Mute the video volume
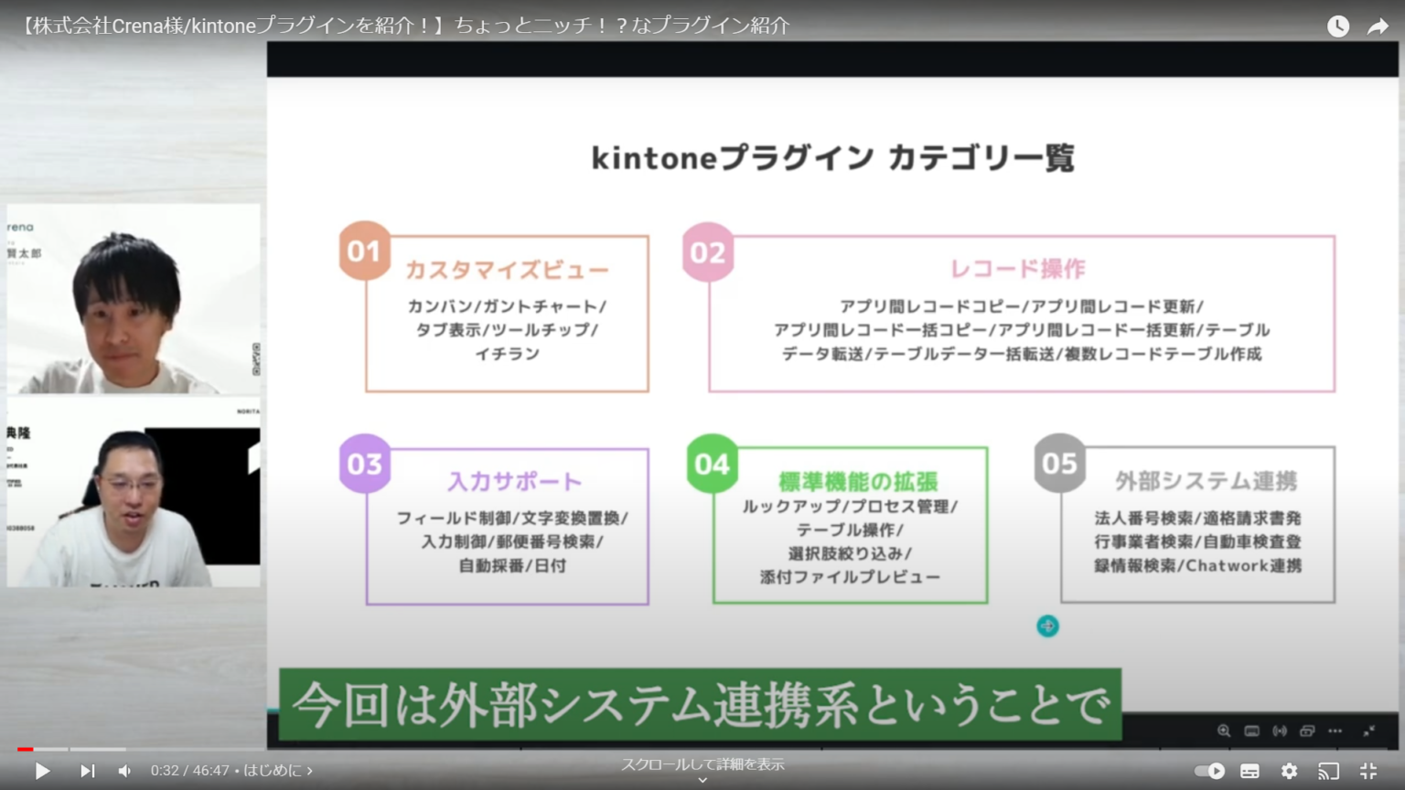The image size is (1405, 790). 124,771
